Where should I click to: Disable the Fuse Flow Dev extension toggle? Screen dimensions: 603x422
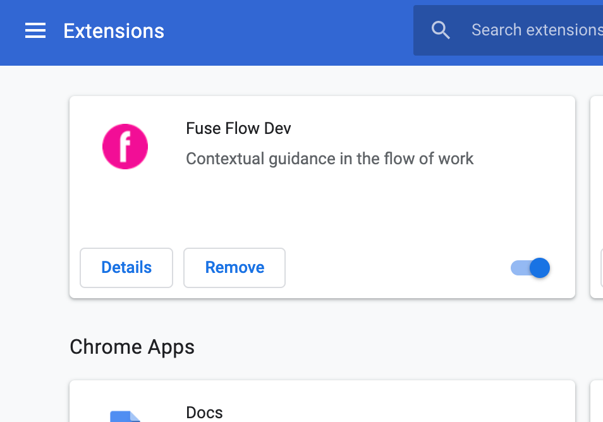click(530, 268)
